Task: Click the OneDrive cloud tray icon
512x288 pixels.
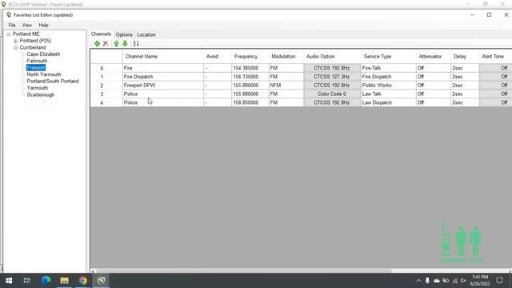Action: tap(437, 281)
